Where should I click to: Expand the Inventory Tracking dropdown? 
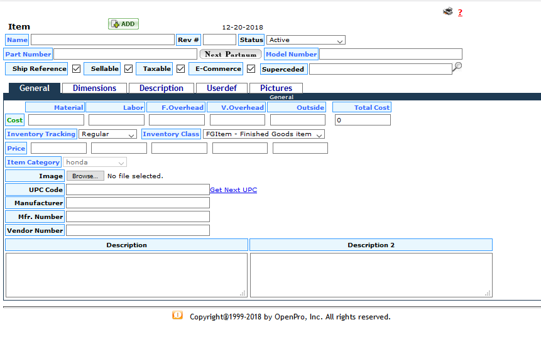click(107, 134)
